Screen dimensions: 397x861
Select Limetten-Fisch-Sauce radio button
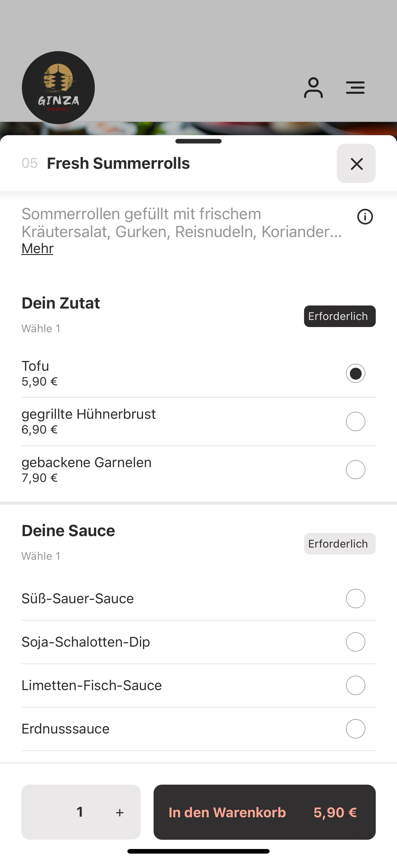355,685
